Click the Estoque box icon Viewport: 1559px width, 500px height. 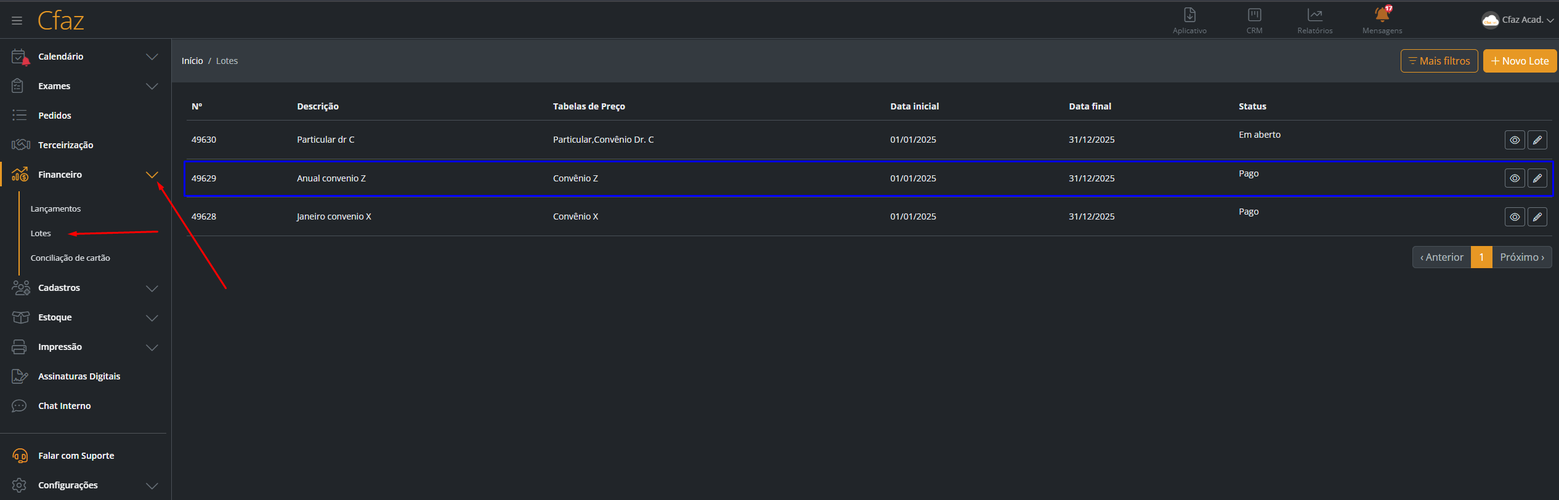20,317
